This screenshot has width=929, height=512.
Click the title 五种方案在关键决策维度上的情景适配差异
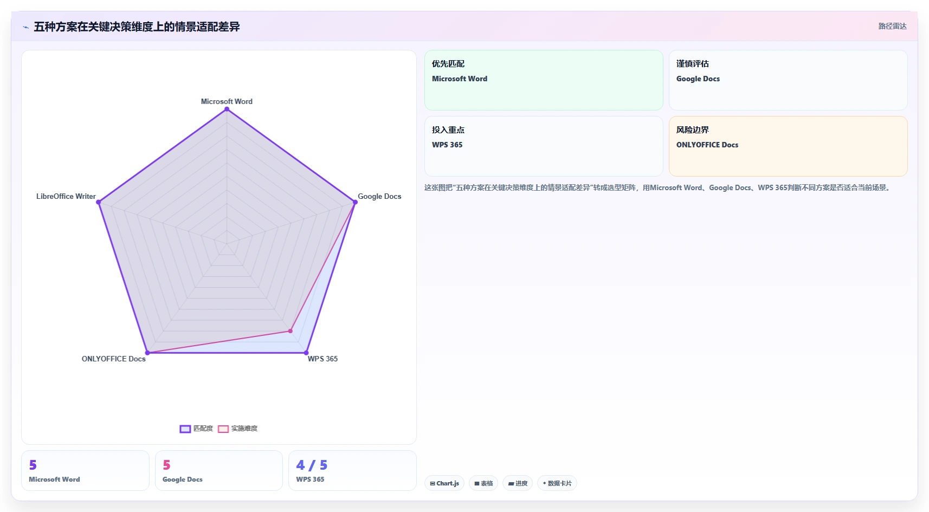(137, 27)
